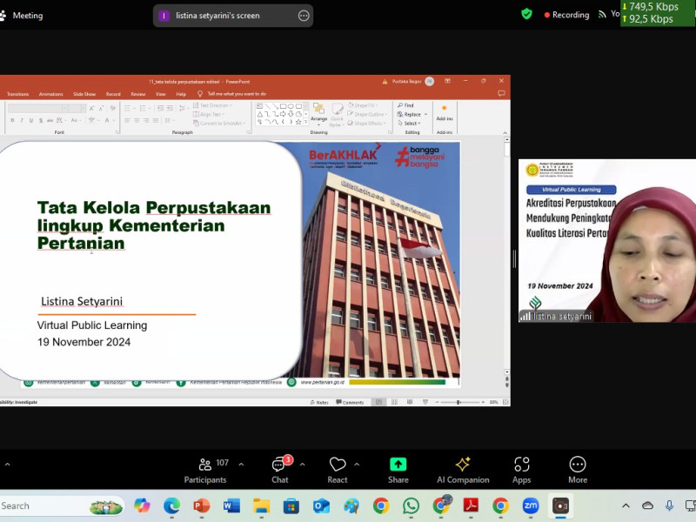Open the Participants panel
The width and height of the screenshot is (696, 522).
tap(205, 470)
